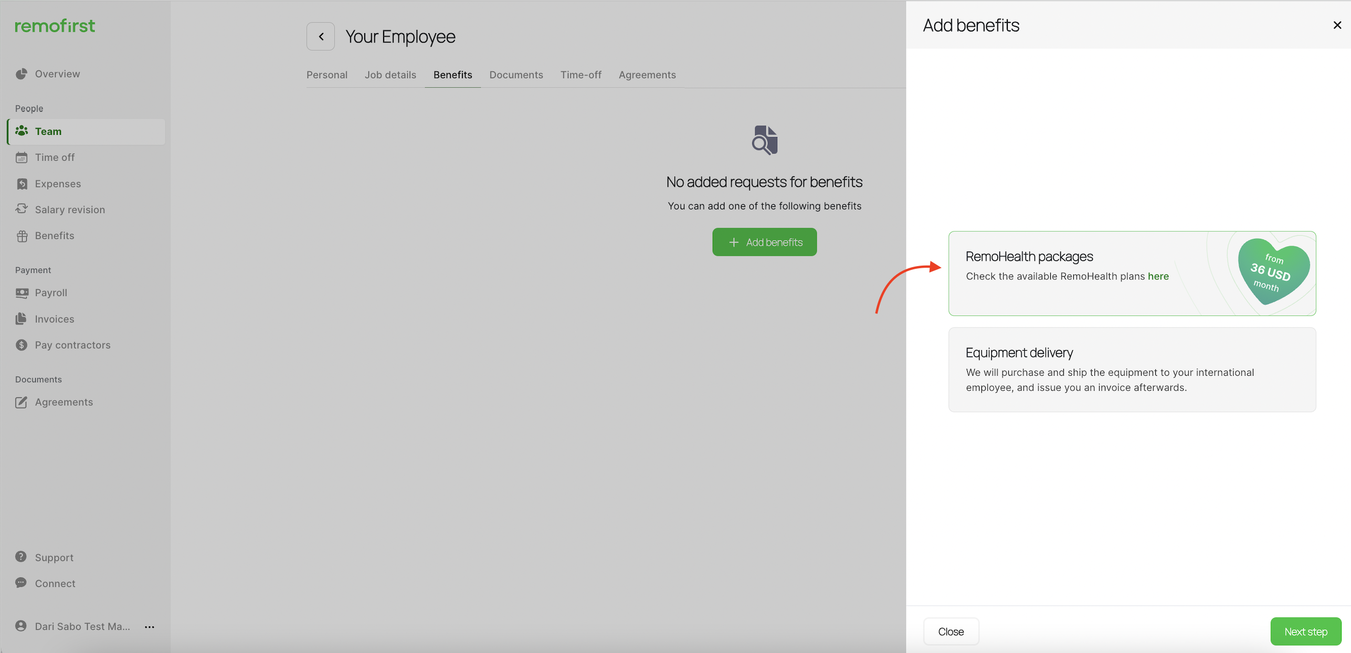Image resolution: width=1351 pixels, height=653 pixels.
Task: Select the RemoHealth packages card
Action: click(x=1132, y=273)
